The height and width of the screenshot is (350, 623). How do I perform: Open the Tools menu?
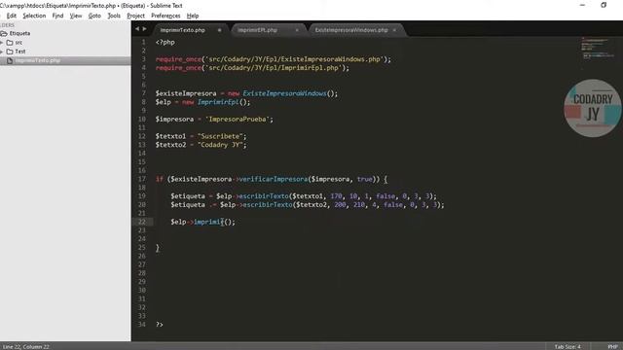pyautogui.click(x=114, y=16)
